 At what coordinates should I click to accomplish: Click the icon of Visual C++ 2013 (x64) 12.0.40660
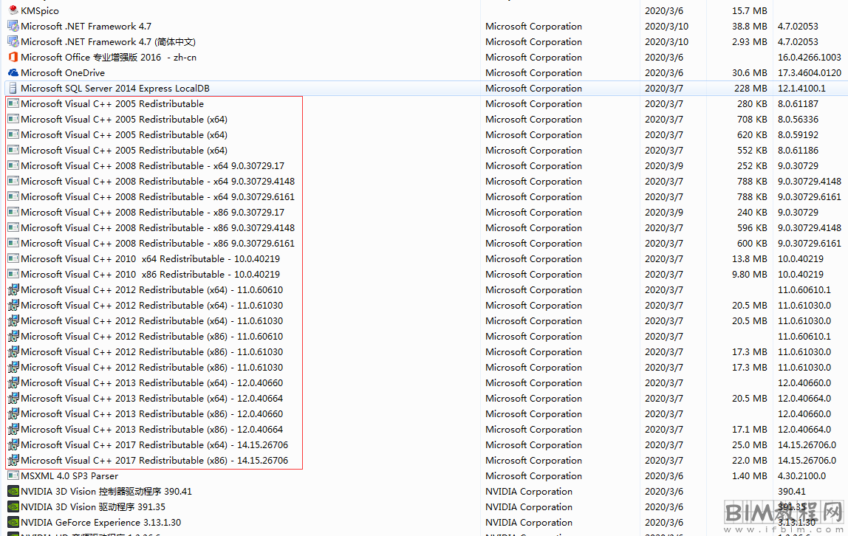(x=13, y=382)
